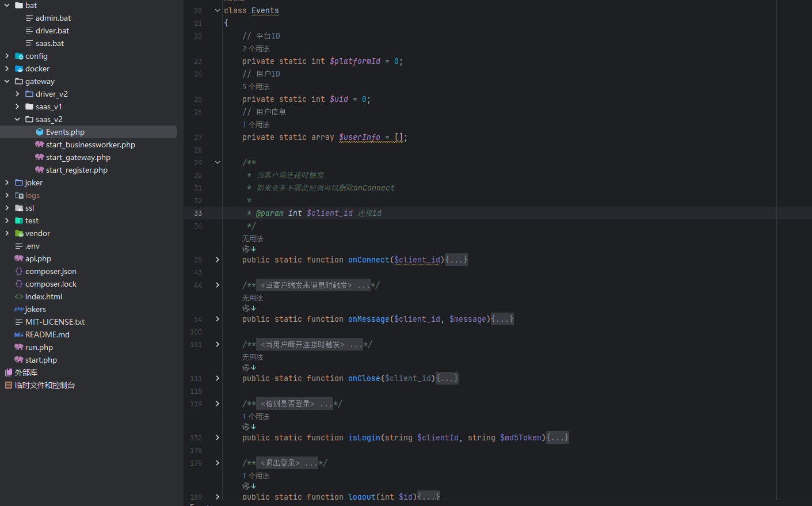
Task: Click the elephant icon of run.php
Action: pos(19,347)
